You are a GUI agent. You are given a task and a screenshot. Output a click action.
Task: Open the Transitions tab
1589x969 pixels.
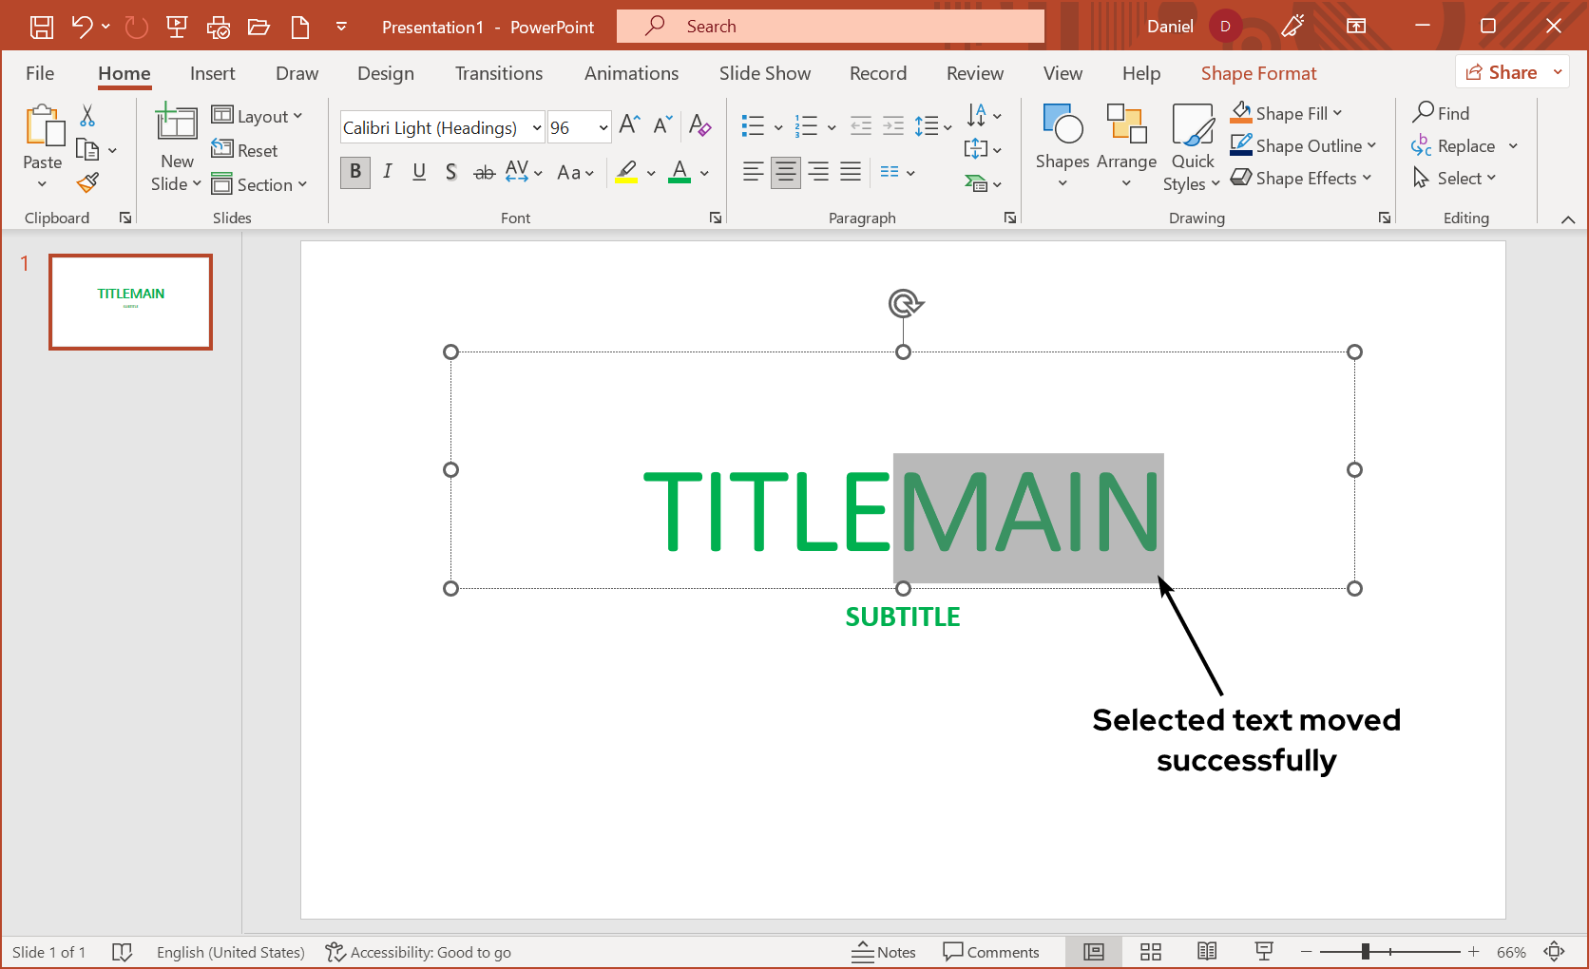pyautogui.click(x=498, y=73)
